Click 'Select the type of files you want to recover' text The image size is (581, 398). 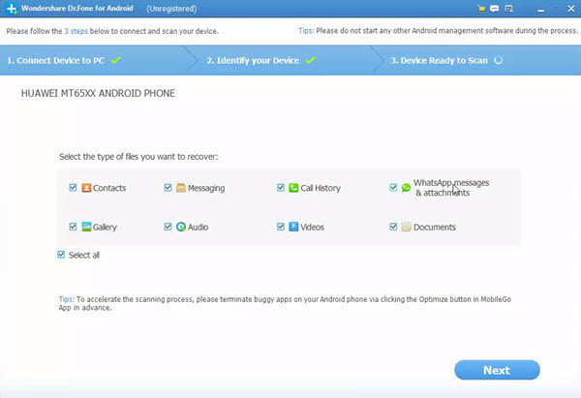pyautogui.click(x=138, y=157)
